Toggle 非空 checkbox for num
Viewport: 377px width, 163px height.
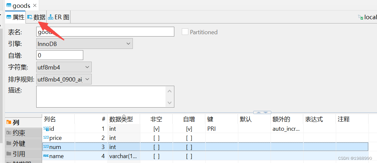click(157, 147)
